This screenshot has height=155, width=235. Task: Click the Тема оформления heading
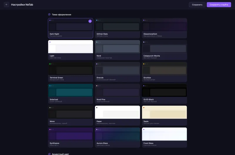coord(61,14)
